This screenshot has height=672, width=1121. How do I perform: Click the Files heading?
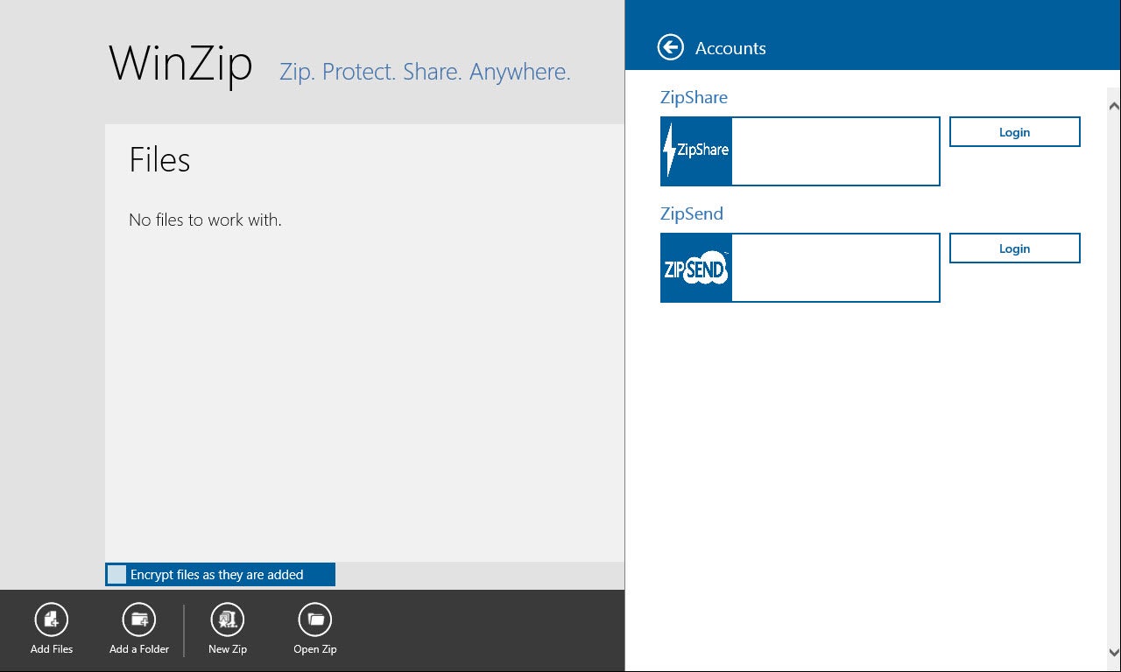coord(159,160)
